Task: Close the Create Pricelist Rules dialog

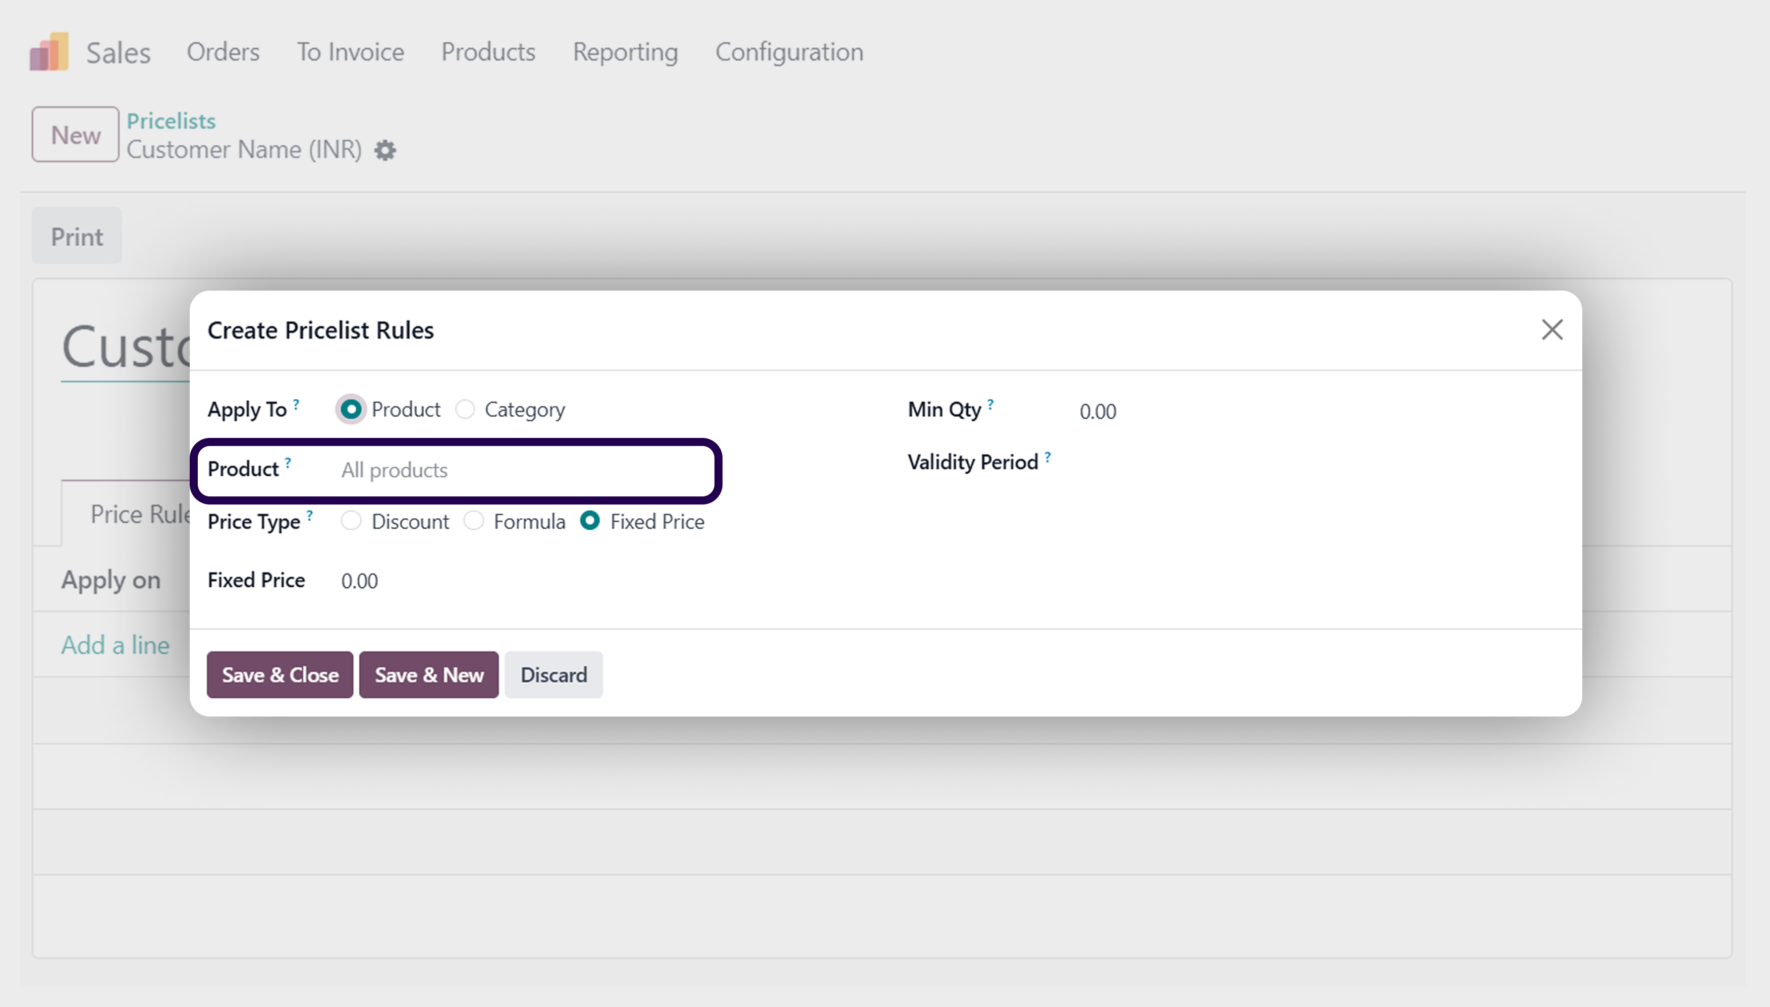Action: click(1552, 330)
